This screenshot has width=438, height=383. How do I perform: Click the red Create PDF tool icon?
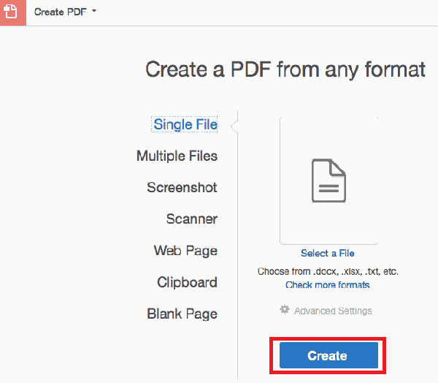13,12
